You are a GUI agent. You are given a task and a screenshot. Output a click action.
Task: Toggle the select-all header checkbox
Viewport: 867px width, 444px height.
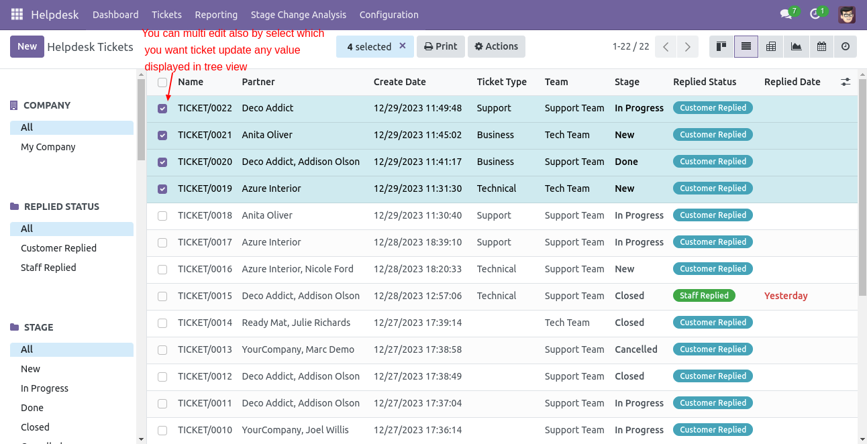coord(162,82)
